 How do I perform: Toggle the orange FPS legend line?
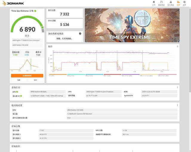(58, 75)
